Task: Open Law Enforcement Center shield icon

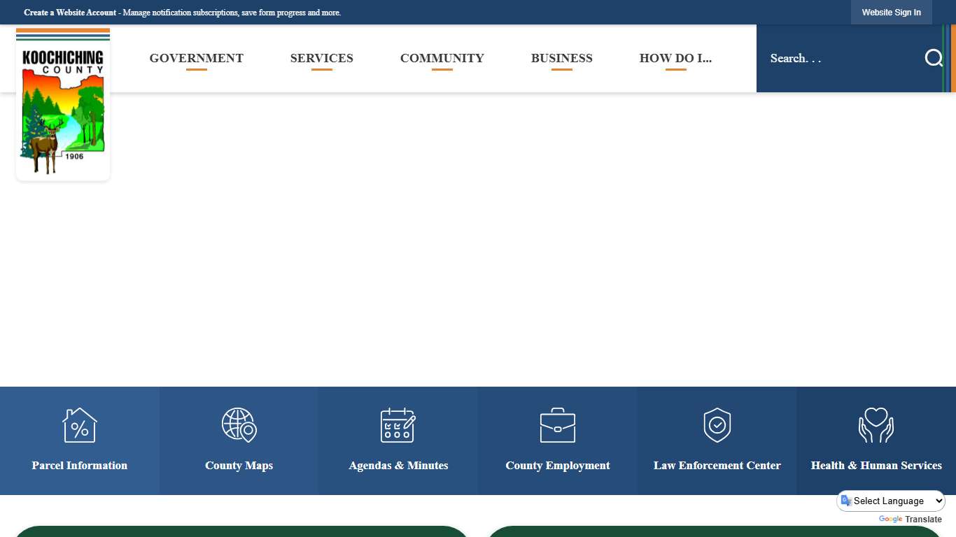Action: tap(717, 424)
